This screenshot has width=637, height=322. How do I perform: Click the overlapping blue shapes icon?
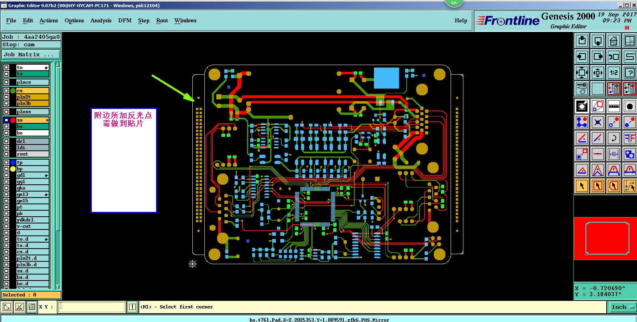click(630, 154)
